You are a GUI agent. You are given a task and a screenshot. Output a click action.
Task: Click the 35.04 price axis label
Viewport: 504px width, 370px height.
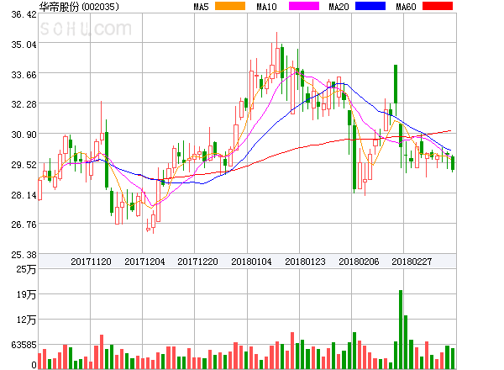tap(24, 45)
